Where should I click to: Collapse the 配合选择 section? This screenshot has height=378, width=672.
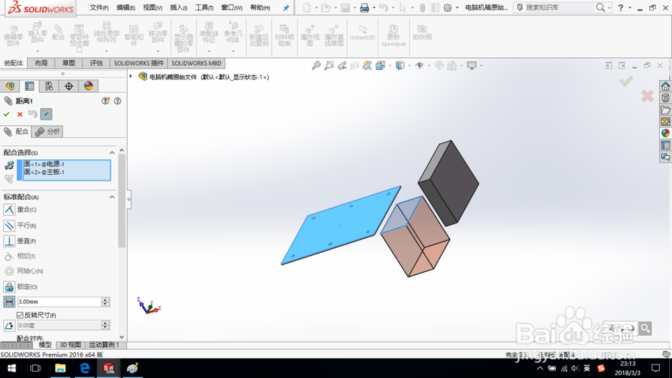pyautogui.click(x=112, y=153)
